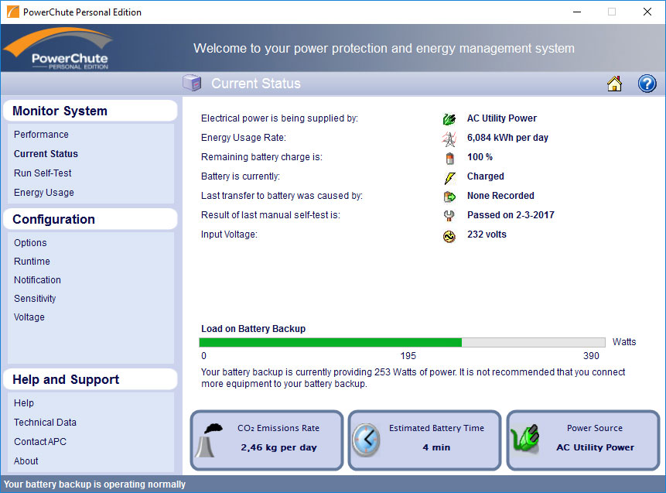The width and height of the screenshot is (666, 493).
Task: Click the self-test icon beside Passed on 2-3-2017
Action: [449, 216]
